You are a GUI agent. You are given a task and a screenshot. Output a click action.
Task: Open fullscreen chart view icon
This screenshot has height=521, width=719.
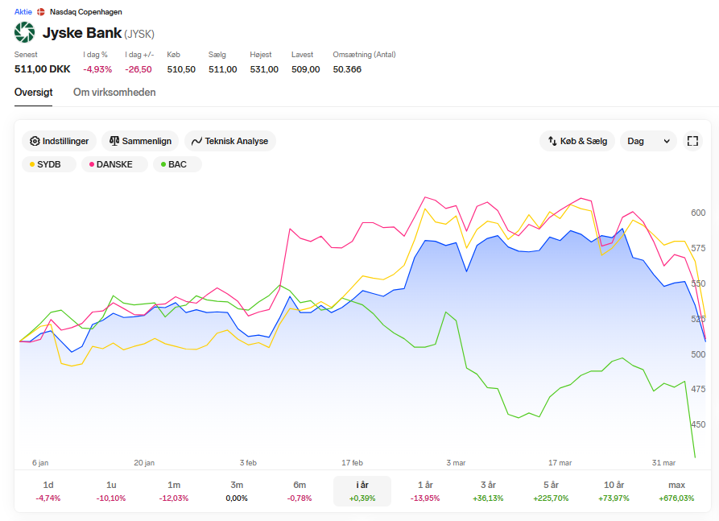(692, 141)
